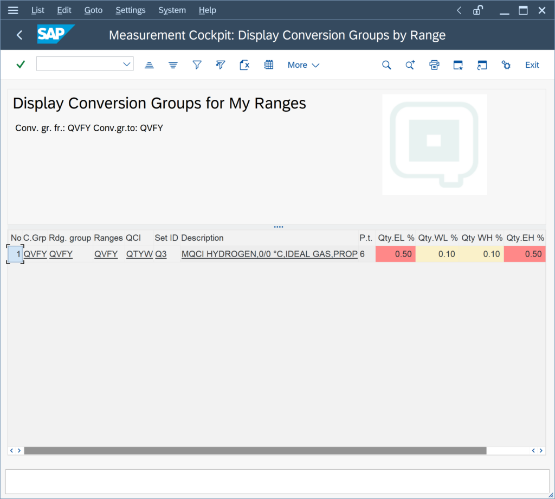Image resolution: width=555 pixels, height=499 pixels.
Task: Open QVFY link in Ranges column
Action: (106, 254)
